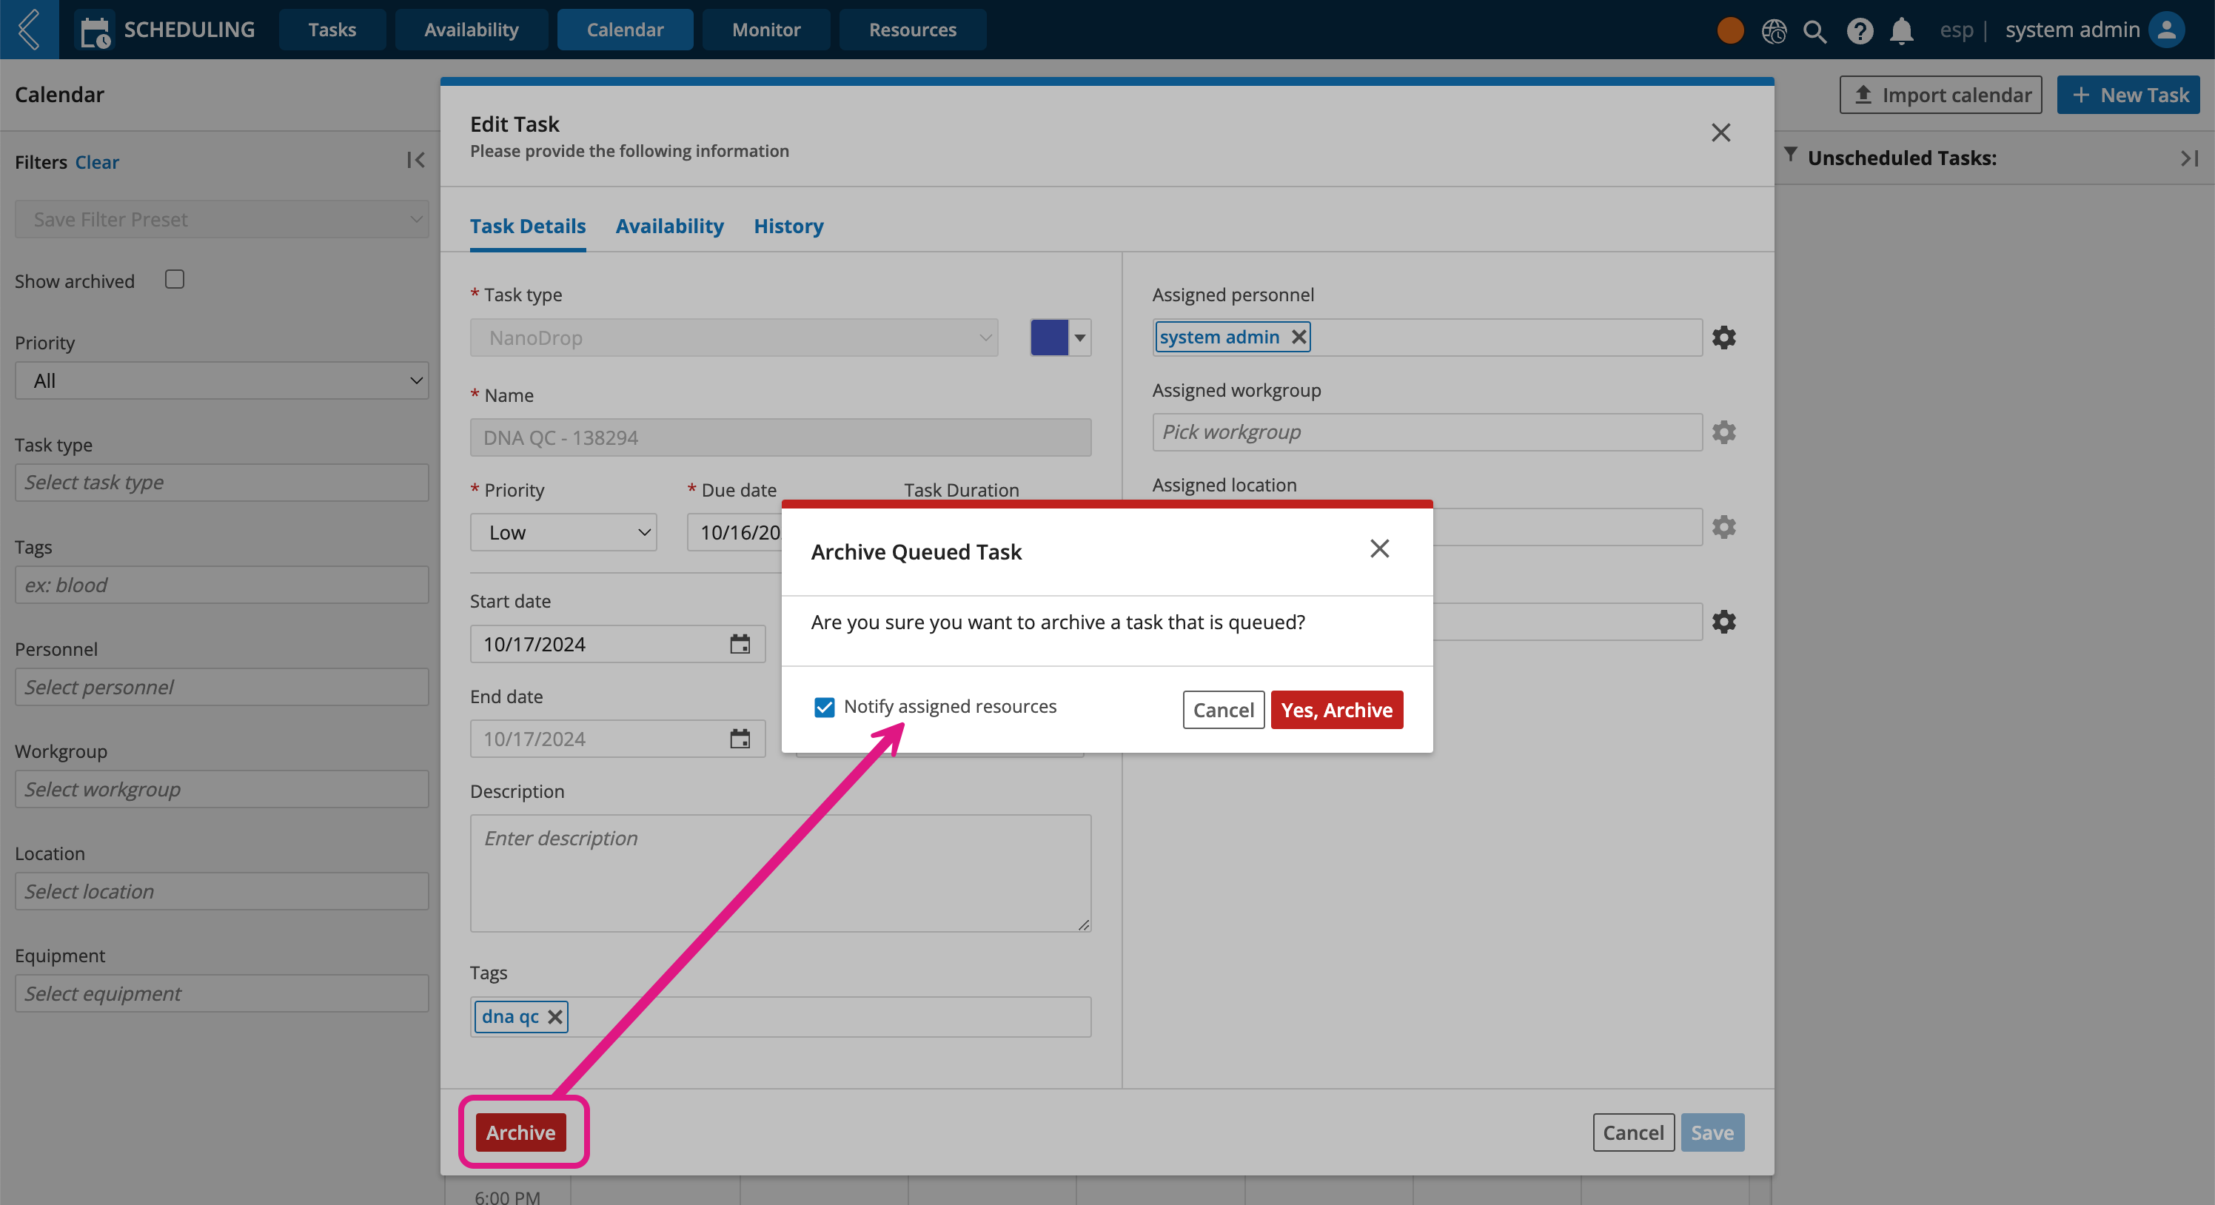This screenshot has width=2215, height=1205.
Task: Open the Low priority dropdown
Action: point(563,532)
